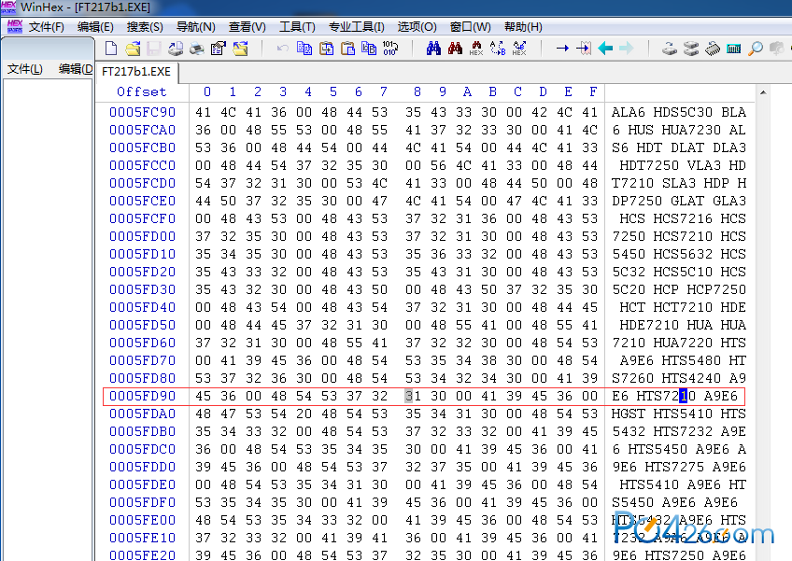Click the Forward arrow icon
This screenshot has height=561, width=792.
pos(627,49)
